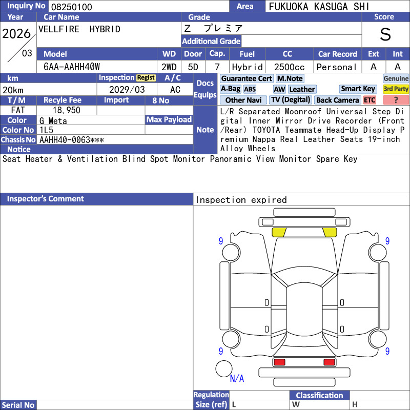This screenshot has width=410, height=410.
Task: Click the red tail light on the diagram's left
Action: click(279, 362)
